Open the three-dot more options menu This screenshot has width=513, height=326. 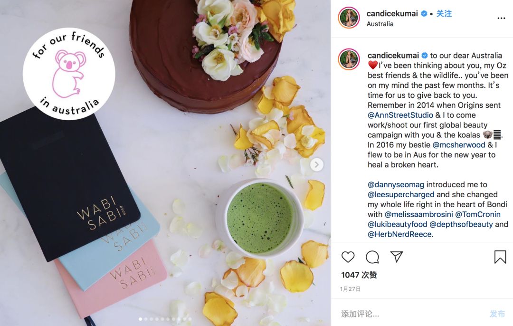(x=501, y=19)
